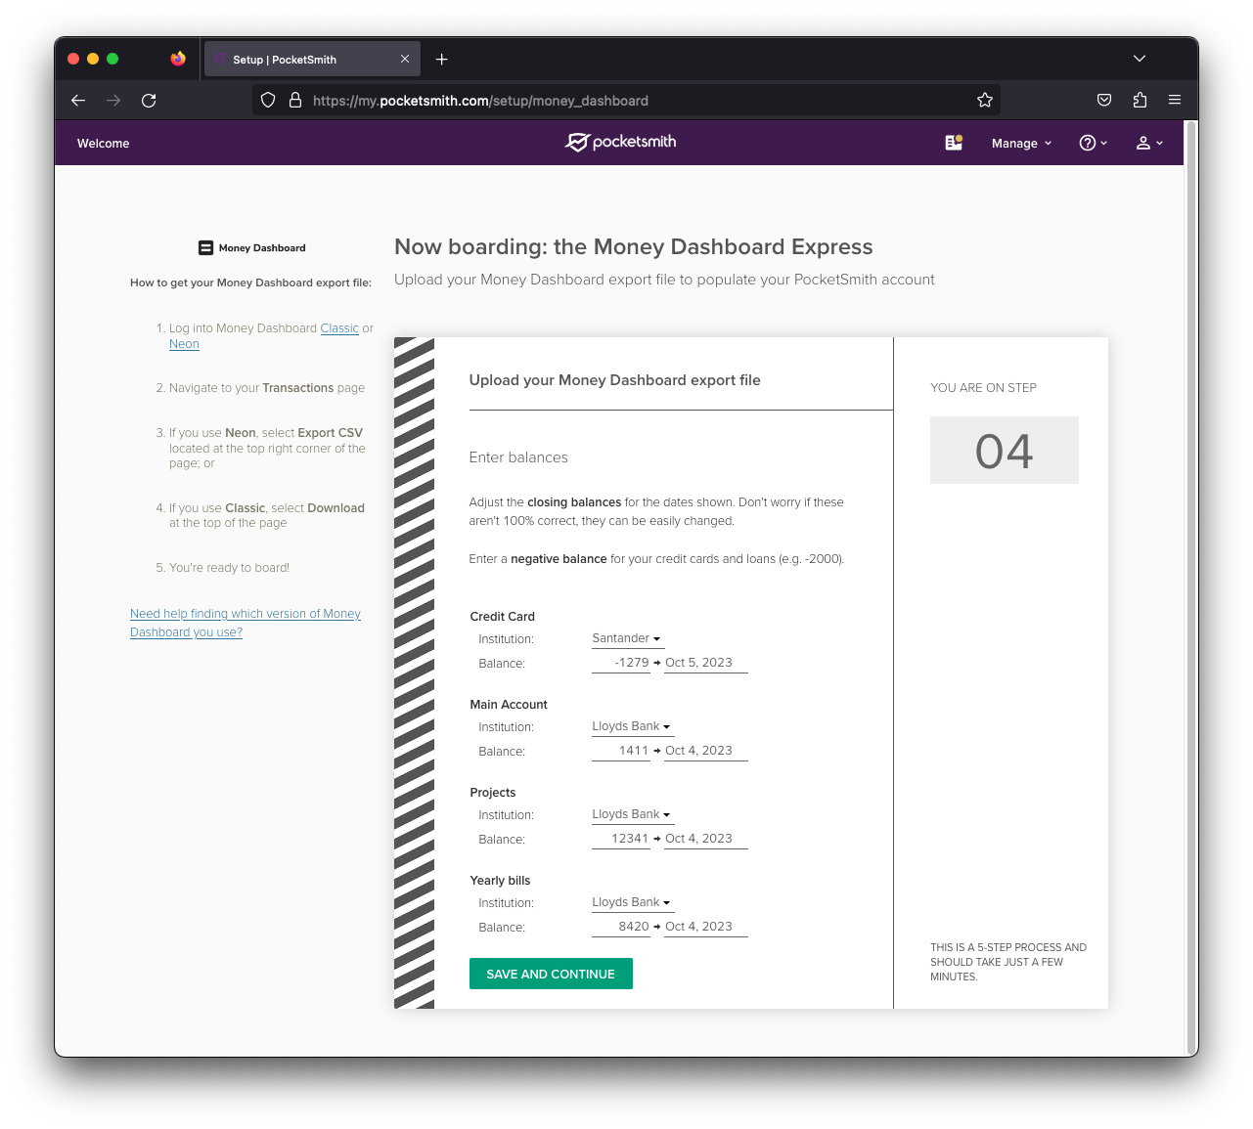This screenshot has height=1129, width=1253.
Task: Open the dropdown next to the user icon
Action: pyautogui.click(x=1162, y=143)
